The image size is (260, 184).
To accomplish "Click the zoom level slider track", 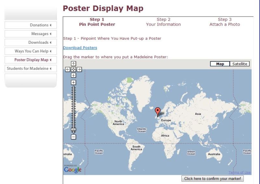I will 73,107.
